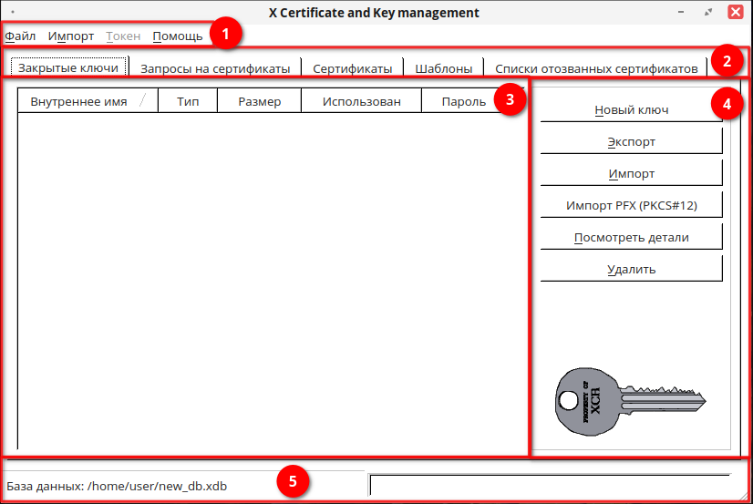The width and height of the screenshot is (753, 504).
Task: Open the Импорт menu in menu bar
Action: [71, 36]
